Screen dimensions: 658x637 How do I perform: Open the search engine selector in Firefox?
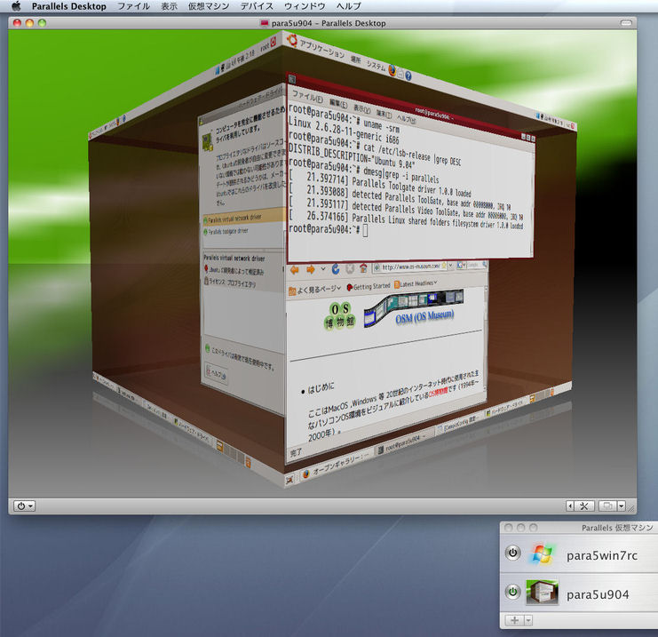click(461, 265)
